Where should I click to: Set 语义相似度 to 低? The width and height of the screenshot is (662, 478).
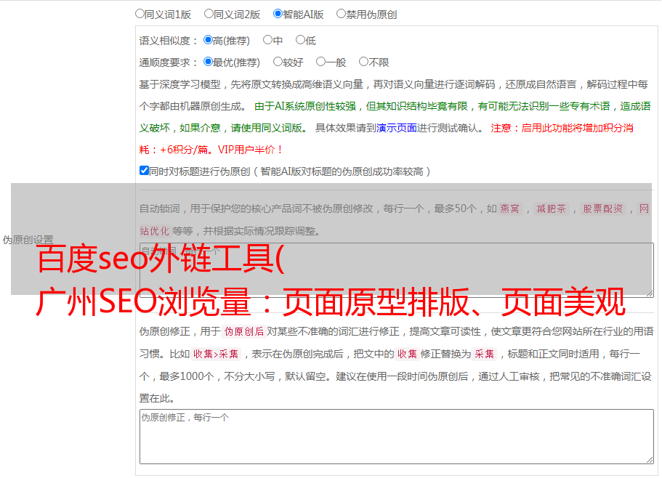[x=300, y=40]
